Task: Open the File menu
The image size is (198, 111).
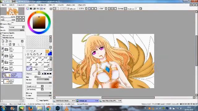Action: (4, 5)
